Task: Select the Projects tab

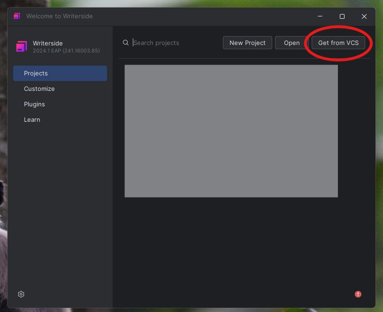Action: [60, 74]
